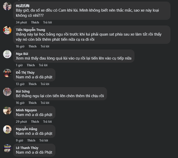Open Lê Thanh Thùy's profile avatar
178x158 pixels.
click(7, 148)
